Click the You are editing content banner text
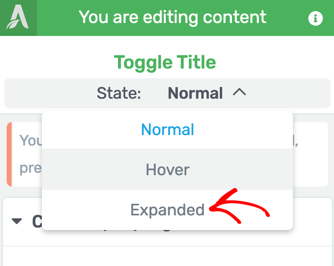Viewport: 334px width, 266px height. (x=172, y=18)
